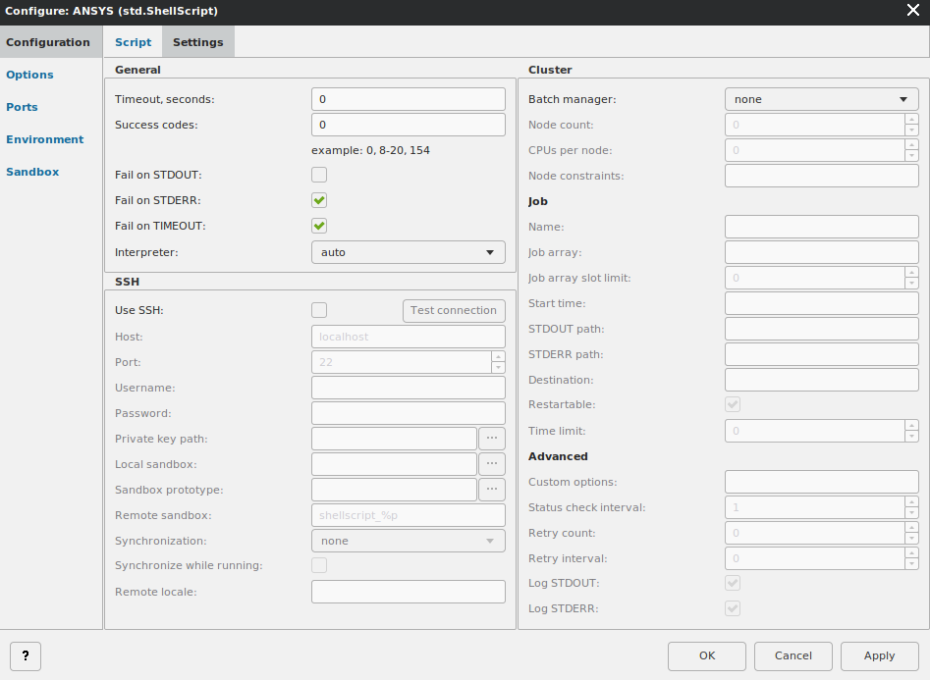The width and height of the screenshot is (930, 680).
Task: Click the Test connection button
Action: [x=454, y=310]
